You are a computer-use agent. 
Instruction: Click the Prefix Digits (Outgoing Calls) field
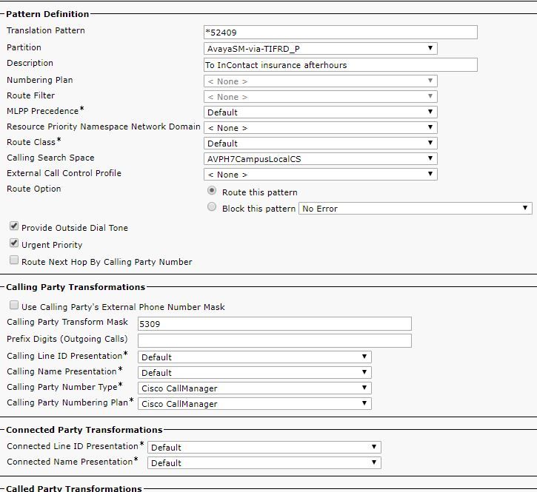274,340
